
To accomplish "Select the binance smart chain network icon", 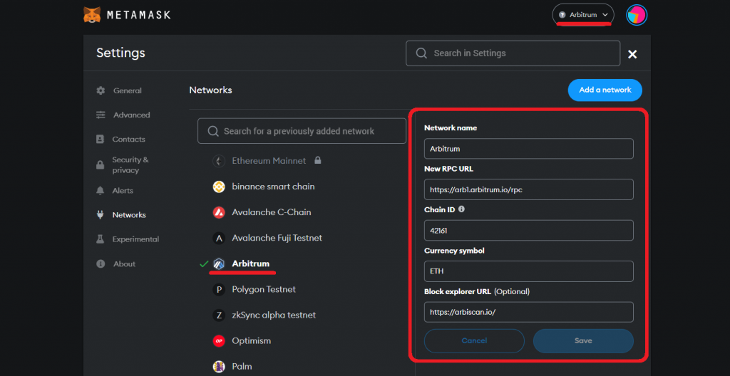I will 219,187.
